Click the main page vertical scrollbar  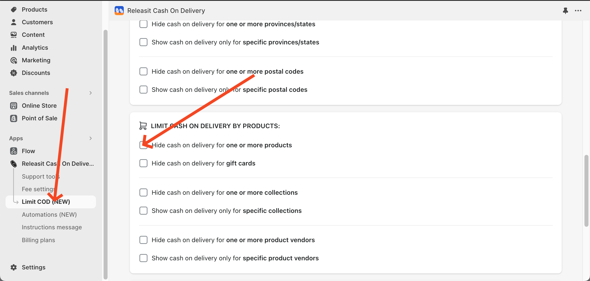pyautogui.click(x=586, y=191)
